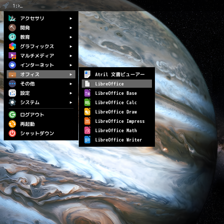Select the システム menu entry
This screenshot has width=224, height=224.
point(41,102)
